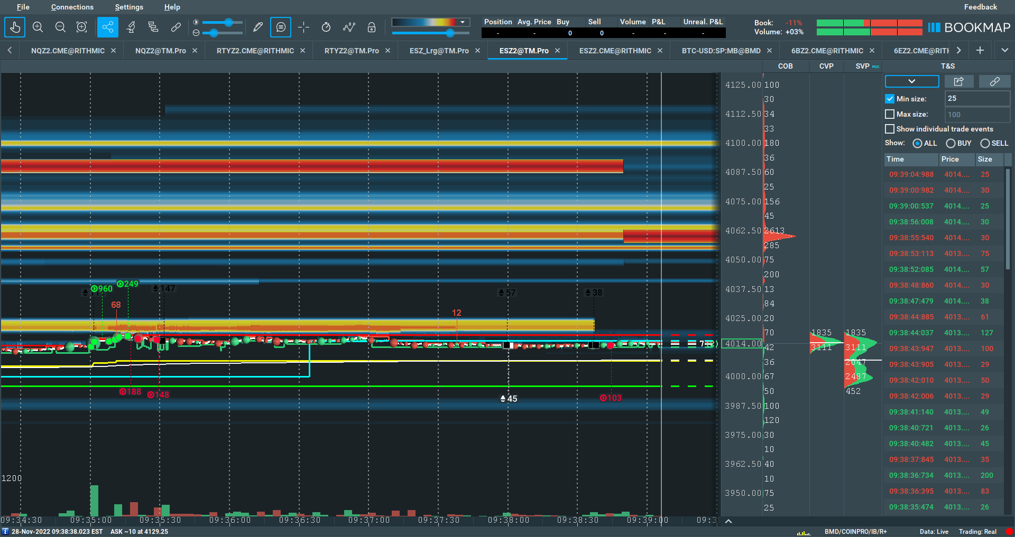Toggle the blue share nodes icon
This screenshot has height=537, width=1015.
click(x=107, y=27)
